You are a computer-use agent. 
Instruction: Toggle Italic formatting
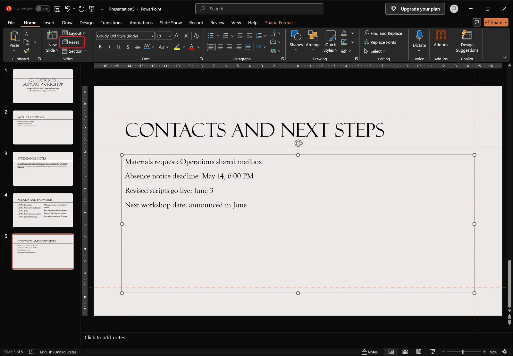click(109, 47)
